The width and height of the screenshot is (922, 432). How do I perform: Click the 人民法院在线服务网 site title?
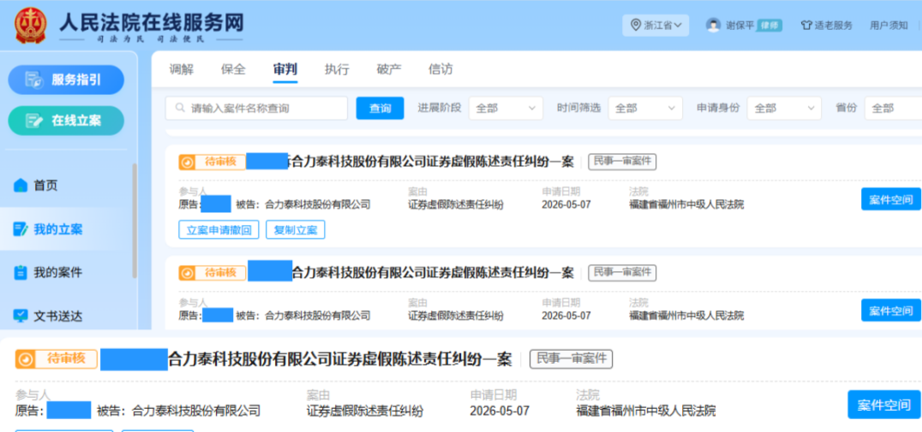[151, 22]
